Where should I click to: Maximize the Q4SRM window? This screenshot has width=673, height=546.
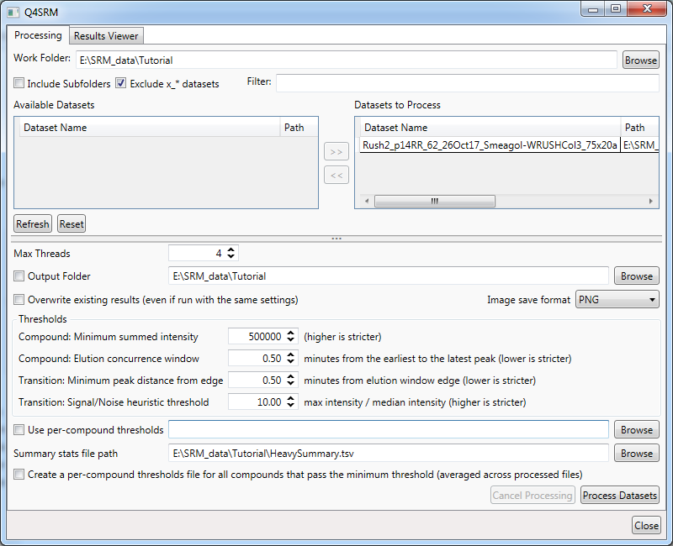coord(616,9)
